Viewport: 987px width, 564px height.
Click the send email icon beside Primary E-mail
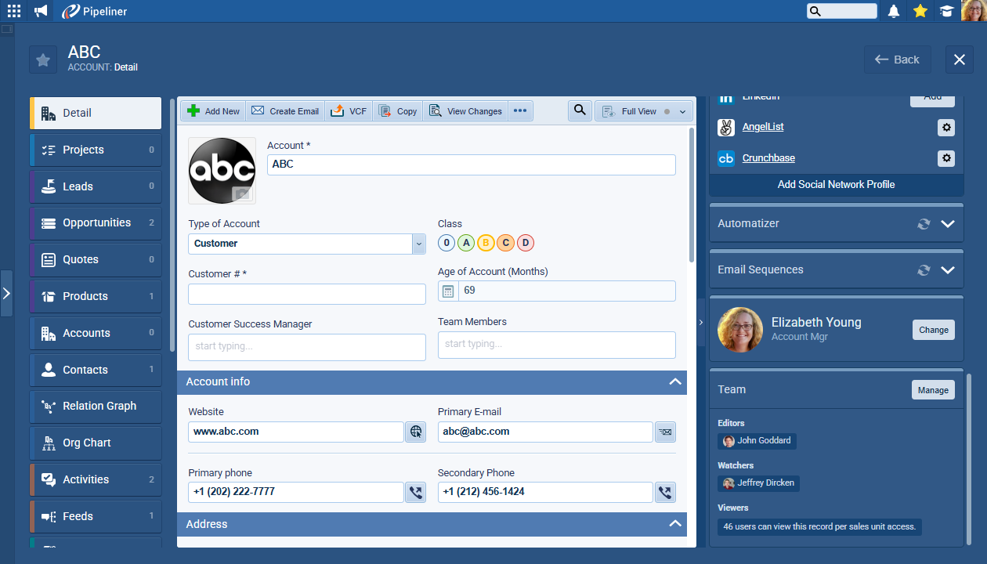coord(665,432)
